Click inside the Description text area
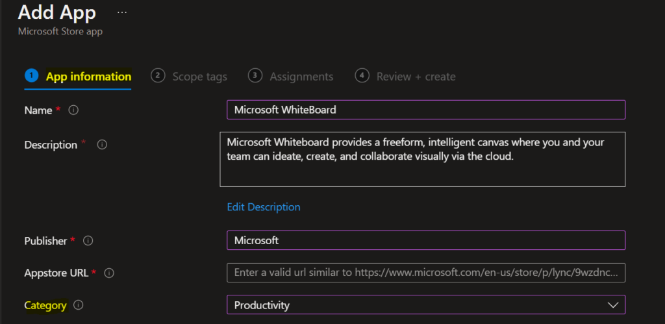Viewport: 665px width, 324px height. [422, 160]
